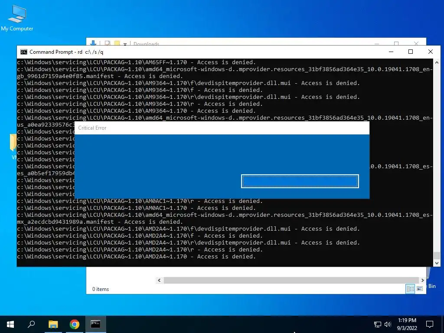Click the line 'AMD2A4~1.170\r\devdispitemprovider.dll.mui - Access is denied.'
Image resolution: width=444 pixels, height=333 pixels.
(x=188, y=243)
